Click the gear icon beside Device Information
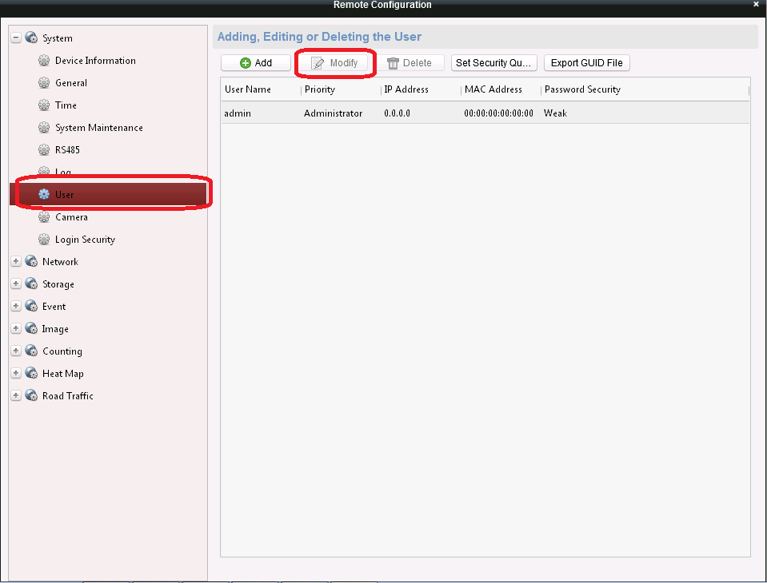 point(44,61)
